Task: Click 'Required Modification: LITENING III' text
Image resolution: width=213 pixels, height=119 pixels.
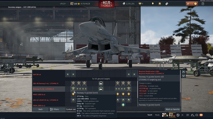Action: click(x=151, y=73)
